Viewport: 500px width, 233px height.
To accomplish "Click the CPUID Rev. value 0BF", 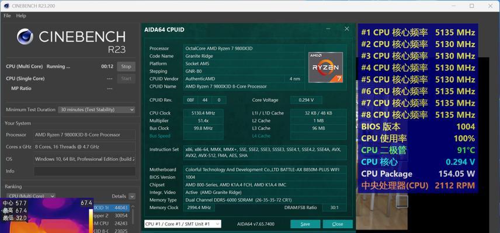I will pyautogui.click(x=190, y=100).
